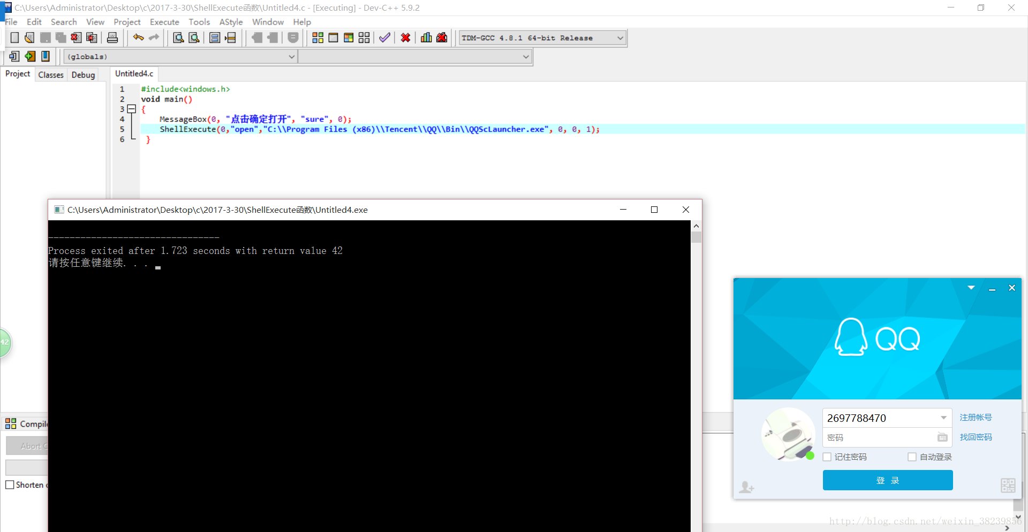Click the Profile analysis chart icon
1028x532 pixels.
click(426, 37)
